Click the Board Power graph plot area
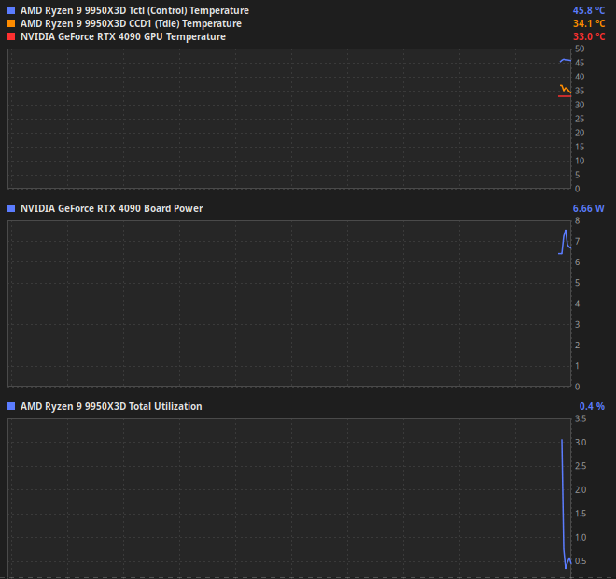This screenshot has width=616, height=579. click(x=289, y=304)
